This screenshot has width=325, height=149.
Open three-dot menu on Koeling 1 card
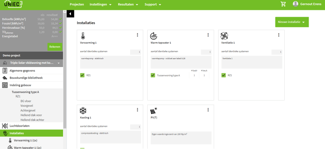137,110
